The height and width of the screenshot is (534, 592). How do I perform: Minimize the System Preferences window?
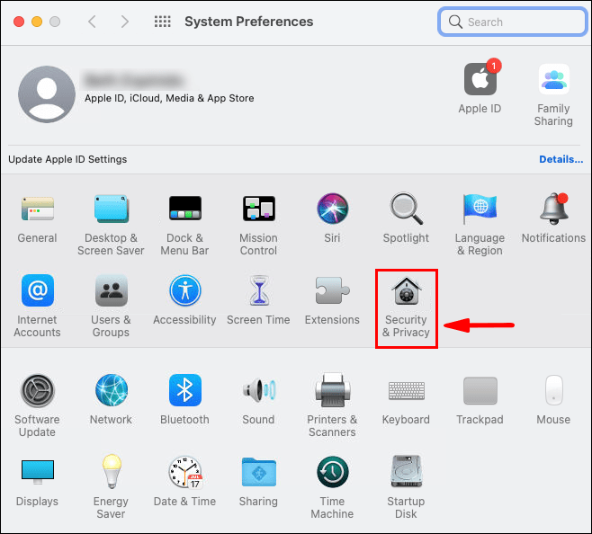coord(37,22)
